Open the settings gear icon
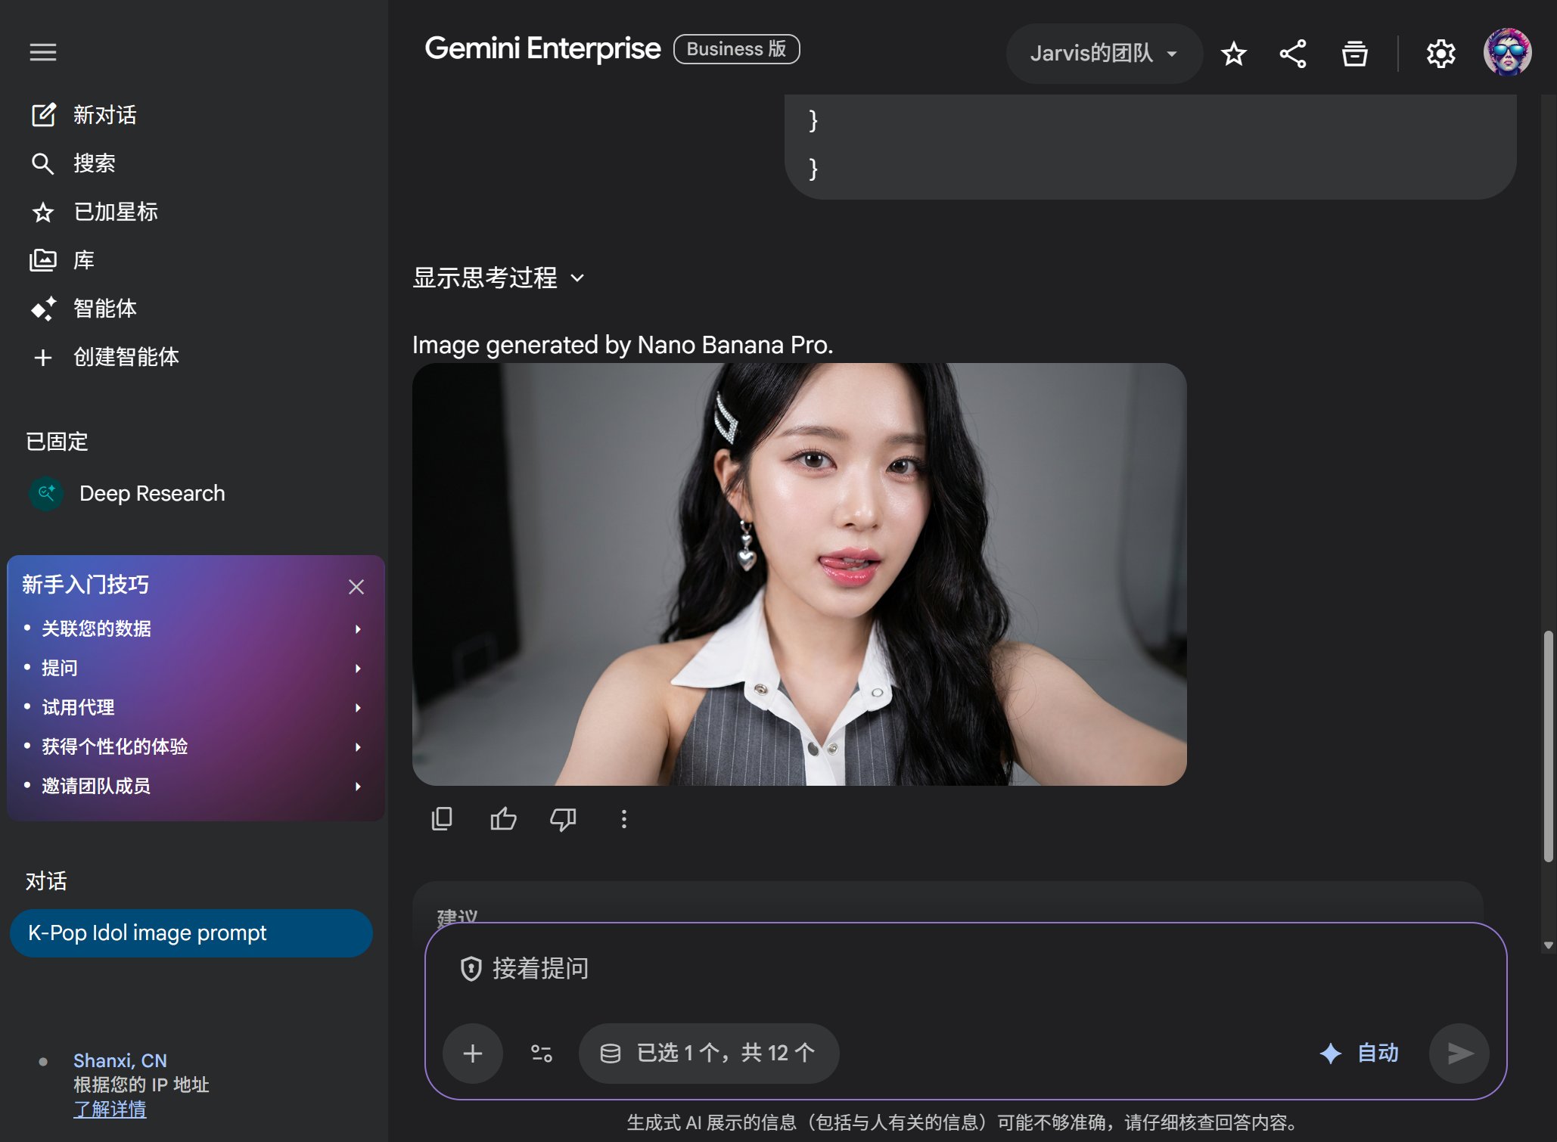This screenshot has width=1557, height=1142. coord(1440,54)
